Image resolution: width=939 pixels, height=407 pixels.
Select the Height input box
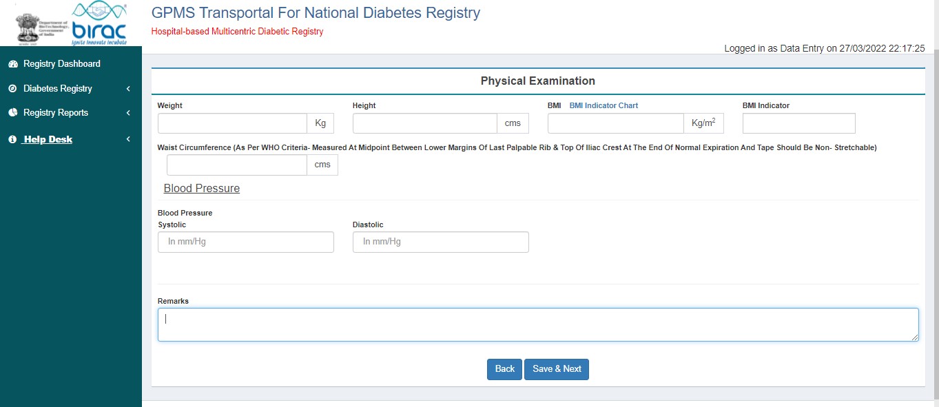tap(424, 123)
